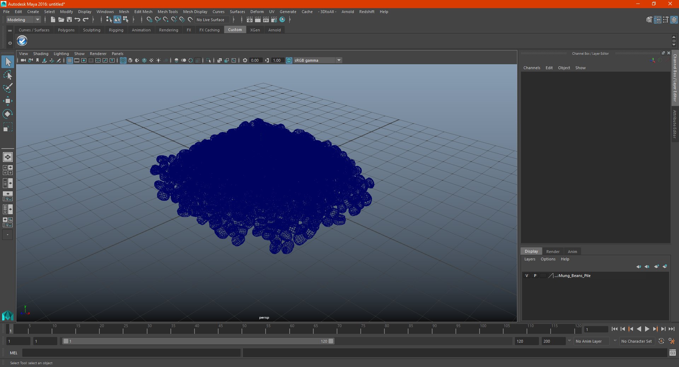
Task: Click the checkmark shelf icon in Custom
Action: (x=22, y=41)
